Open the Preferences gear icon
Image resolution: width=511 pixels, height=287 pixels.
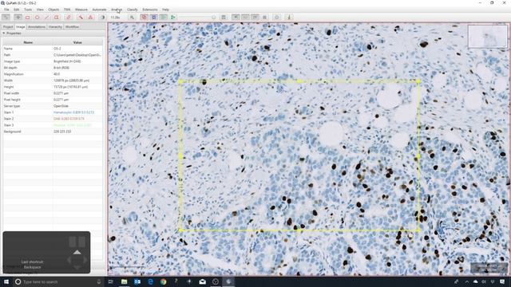(277, 18)
